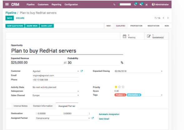Set stage to Negotiation
184x130 pixels.
[153, 26]
